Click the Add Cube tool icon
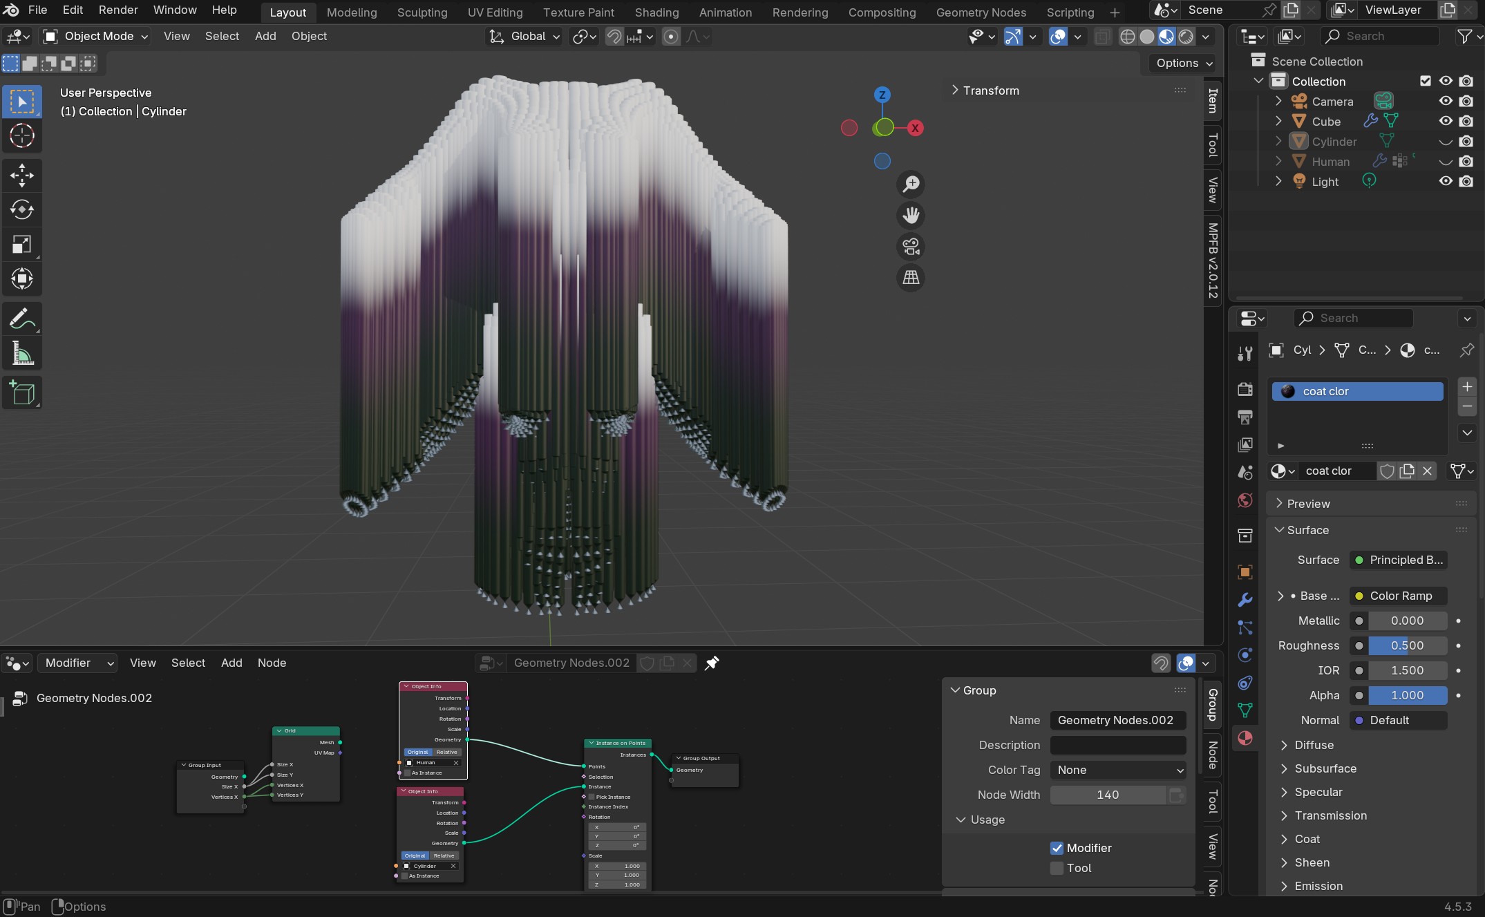This screenshot has height=917, width=1485. pyautogui.click(x=22, y=393)
